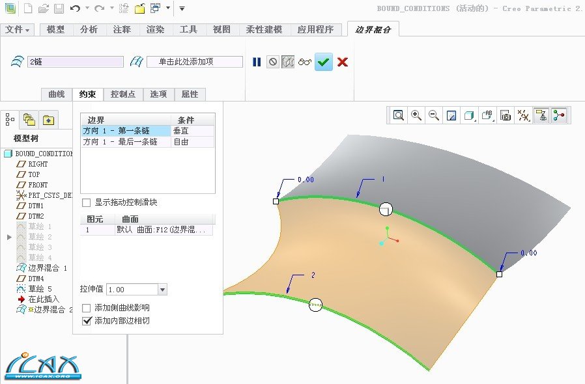Open the 约束 panel tab
The width and height of the screenshot is (585, 384).
coord(88,94)
